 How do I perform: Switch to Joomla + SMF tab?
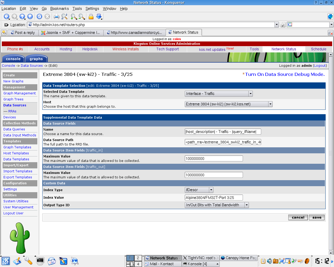tap(71, 33)
